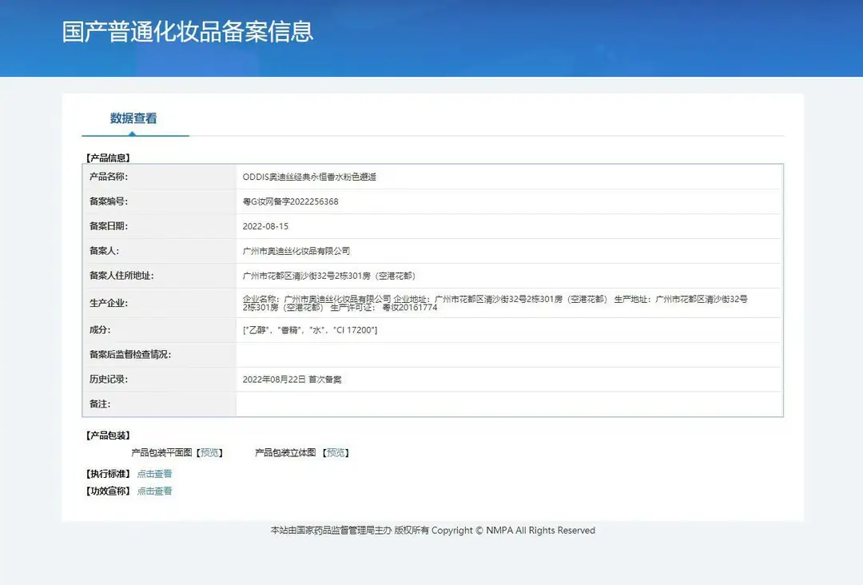The width and height of the screenshot is (863, 585).
Task: Click the 生产企业 details text
Action: coord(495,303)
